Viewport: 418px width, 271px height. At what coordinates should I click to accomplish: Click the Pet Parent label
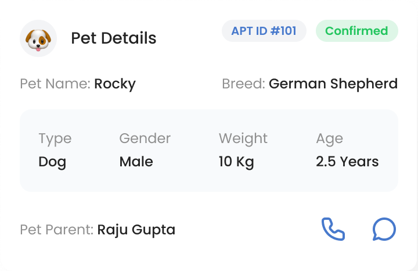click(x=57, y=230)
